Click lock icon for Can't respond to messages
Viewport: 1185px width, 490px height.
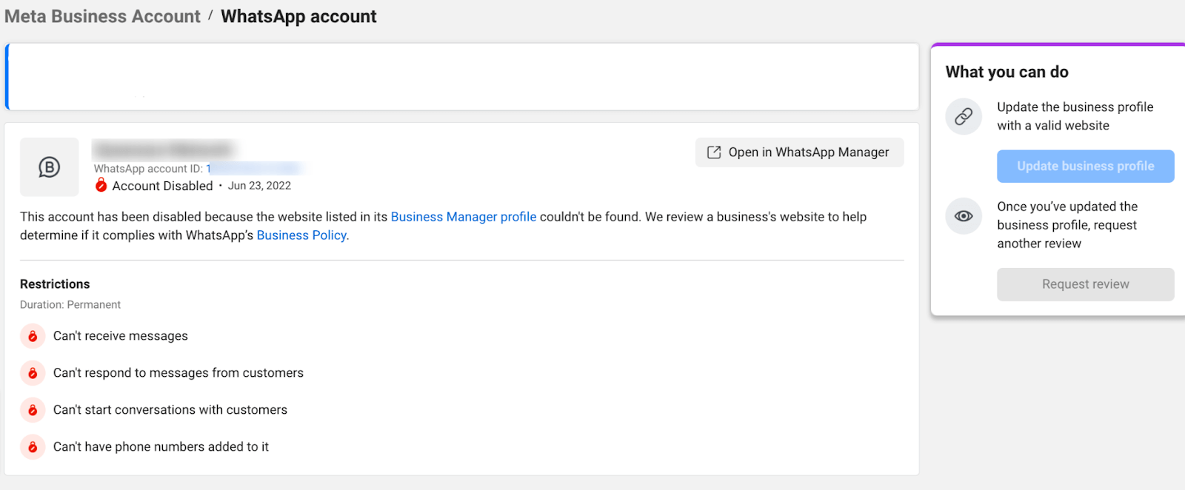[x=33, y=373]
